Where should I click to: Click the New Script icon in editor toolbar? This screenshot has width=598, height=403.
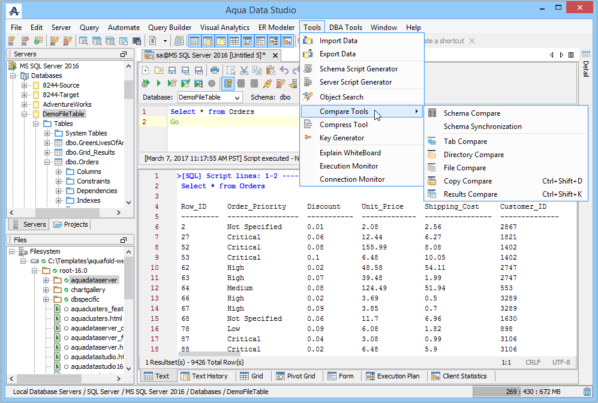pos(146,70)
